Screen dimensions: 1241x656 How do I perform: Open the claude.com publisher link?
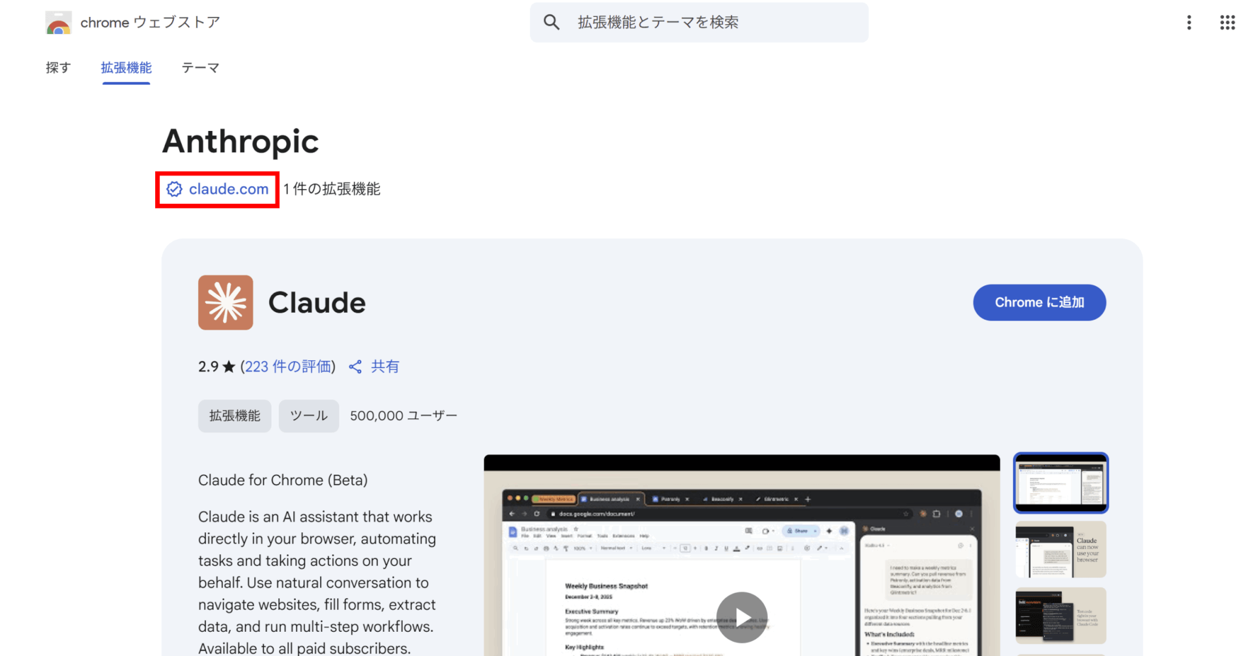point(228,189)
